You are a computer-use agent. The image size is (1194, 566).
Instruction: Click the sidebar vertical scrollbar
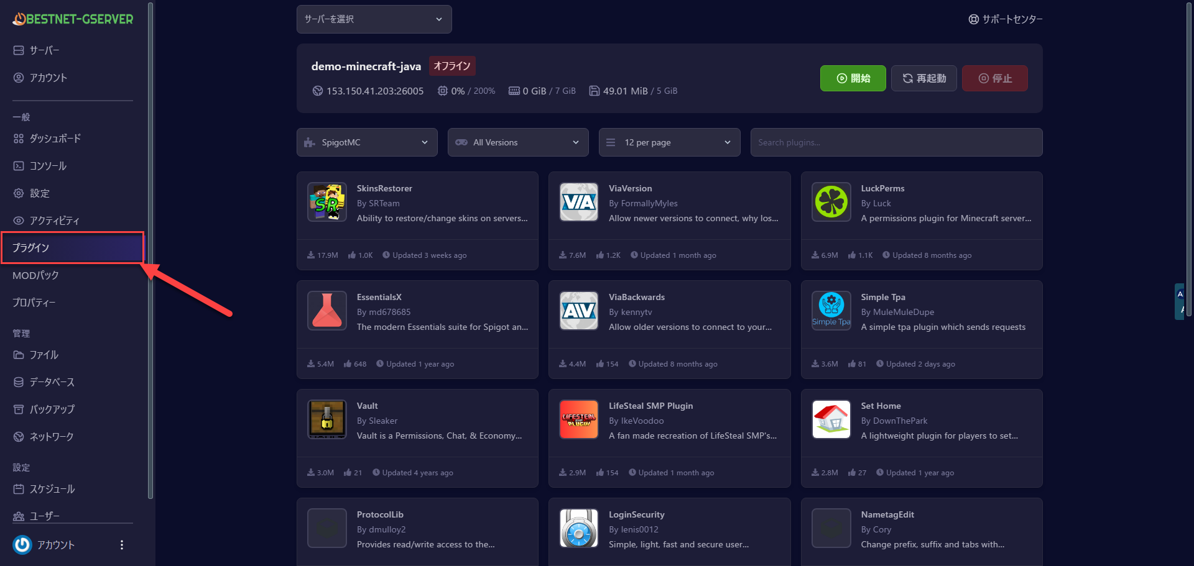150,250
